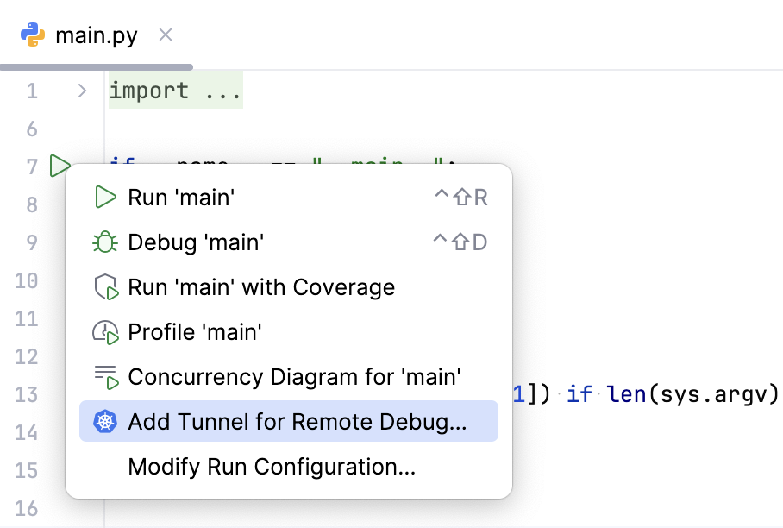Click the profiler clock icon beside Profile 'main'
Screen dimensions: 783x528
click(x=105, y=332)
